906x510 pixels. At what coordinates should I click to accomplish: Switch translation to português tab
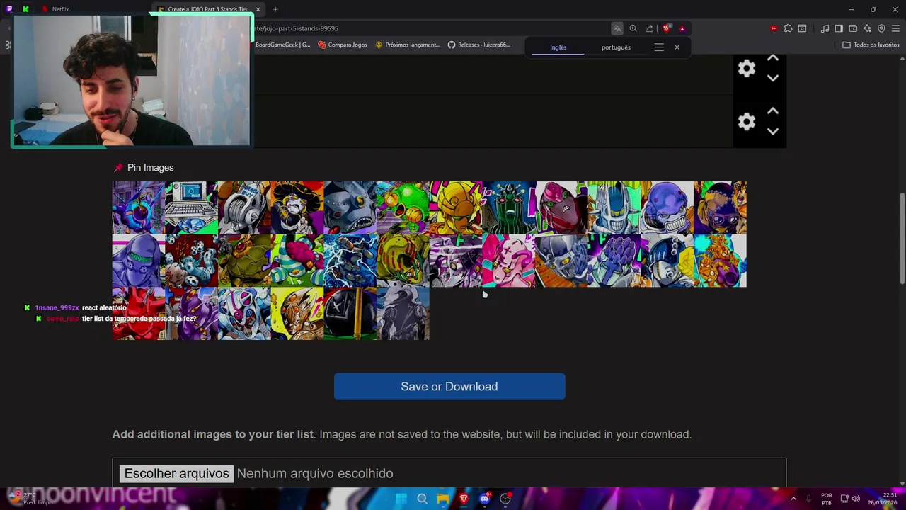click(x=616, y=47)
